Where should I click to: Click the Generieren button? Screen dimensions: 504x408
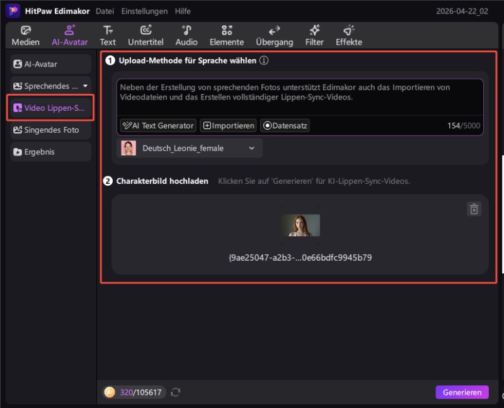point(462,392)
